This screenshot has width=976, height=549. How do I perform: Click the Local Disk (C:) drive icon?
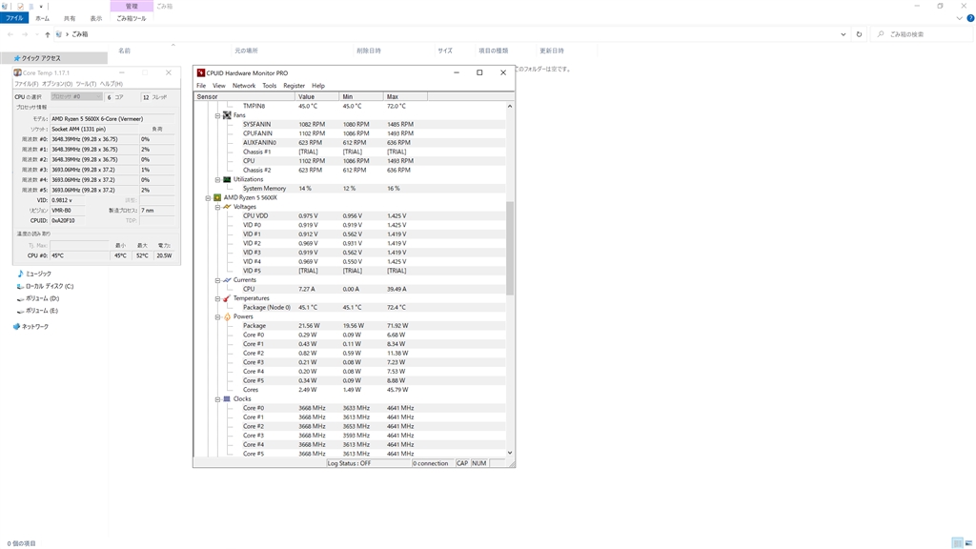pyautogui.click(x=20, y=286)
